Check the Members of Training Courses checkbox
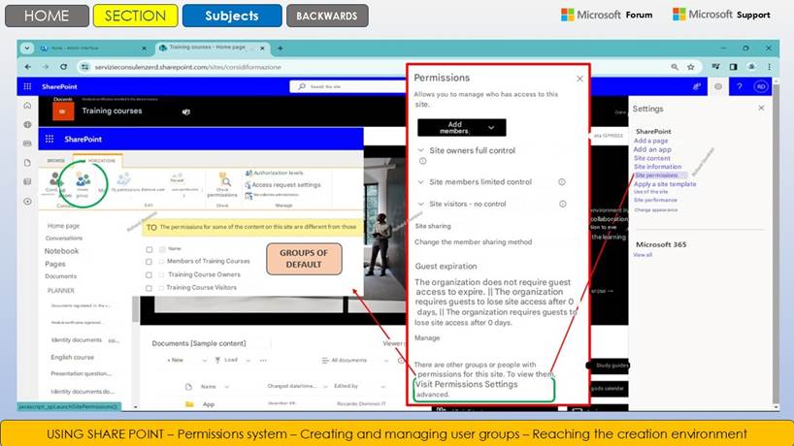 click(x=149, y=262)
